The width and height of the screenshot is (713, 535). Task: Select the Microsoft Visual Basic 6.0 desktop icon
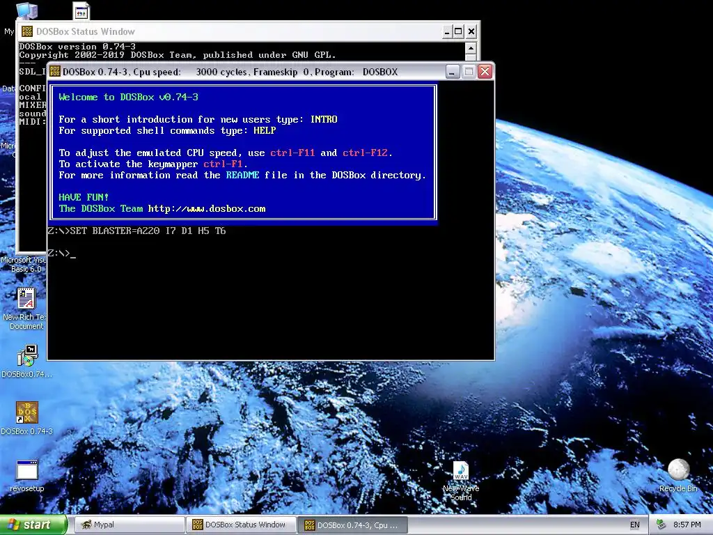click(x=23, y=264)
